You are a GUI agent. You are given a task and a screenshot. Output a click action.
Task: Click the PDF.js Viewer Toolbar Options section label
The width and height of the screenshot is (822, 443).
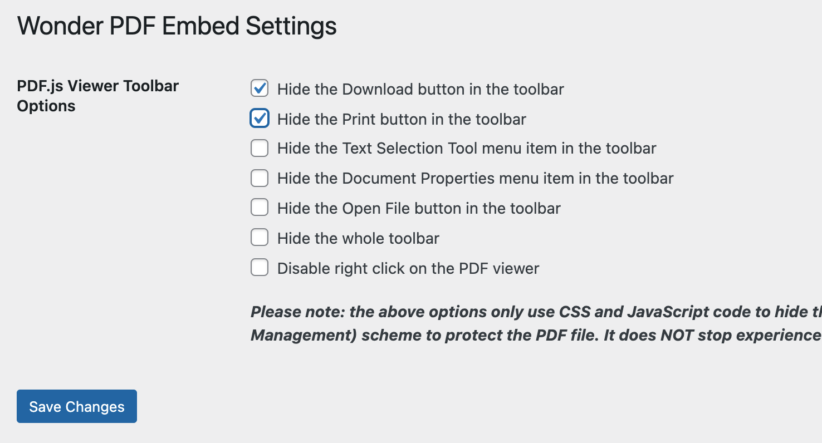[x=97, y=96]
